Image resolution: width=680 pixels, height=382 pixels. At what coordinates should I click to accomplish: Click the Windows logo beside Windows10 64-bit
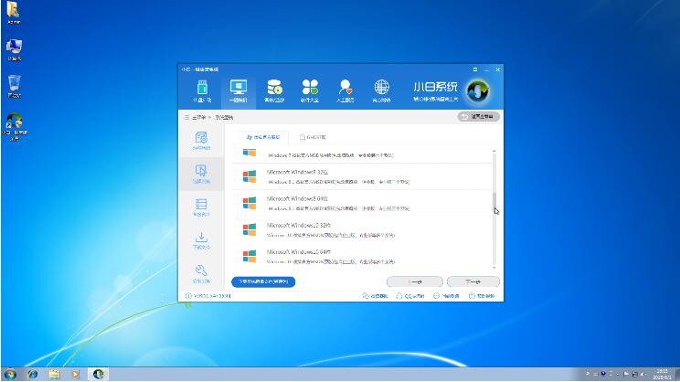tap(250, 256)
